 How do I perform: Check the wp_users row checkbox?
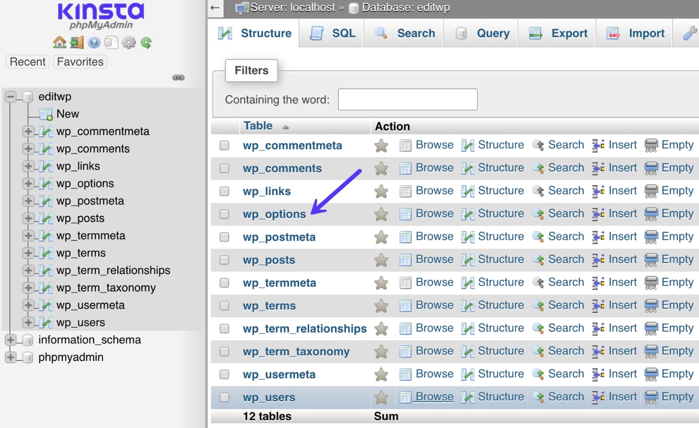[x=224, y=397]
